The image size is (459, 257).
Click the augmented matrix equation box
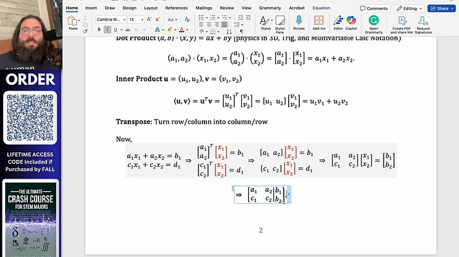(x=260, y=195)
